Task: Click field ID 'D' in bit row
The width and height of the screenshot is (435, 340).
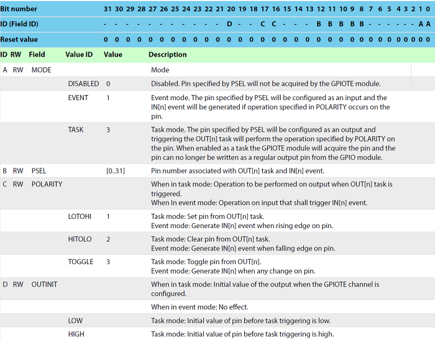Action: [229, 24]
